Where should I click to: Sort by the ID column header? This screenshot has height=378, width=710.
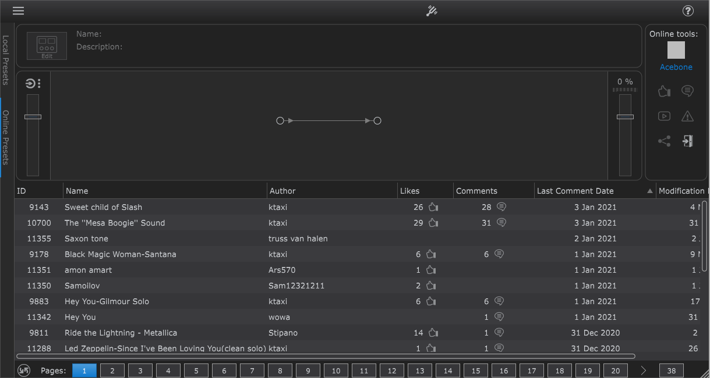click(x=38, y=191)
